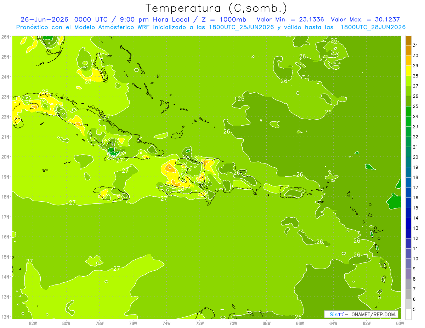425x328 pixels.
Task: Click the "23N" latitude axis label
Action: click(x=5, y=97)
